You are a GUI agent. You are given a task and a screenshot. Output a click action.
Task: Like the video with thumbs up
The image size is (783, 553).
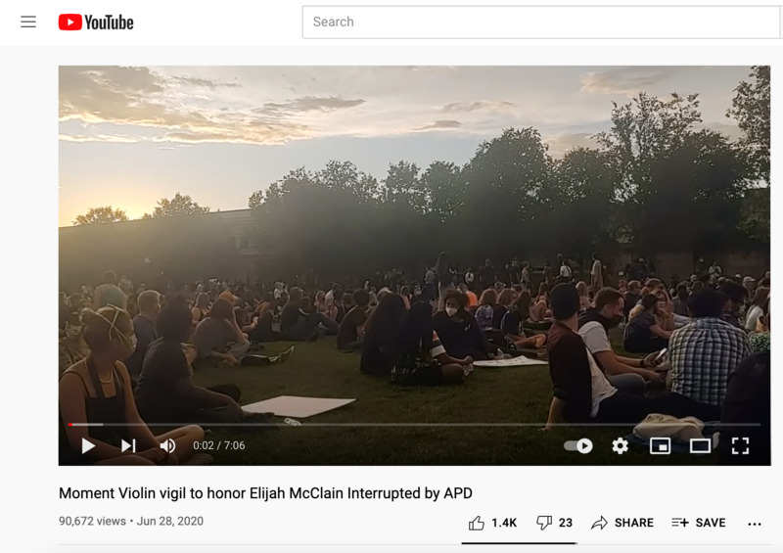coord(477,523)
